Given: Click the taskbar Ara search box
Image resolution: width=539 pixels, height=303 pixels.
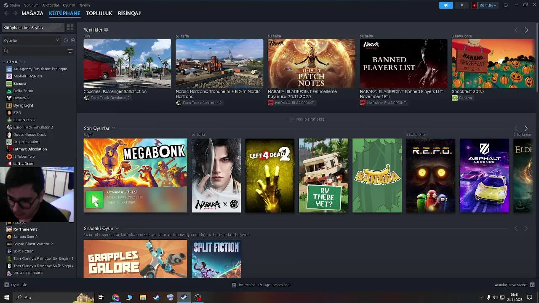Looking at the screenshot, I should click(x=54, y=298).
